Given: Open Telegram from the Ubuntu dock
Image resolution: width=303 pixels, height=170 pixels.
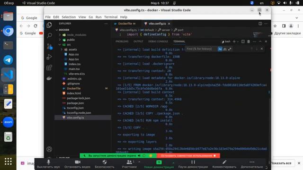Looking at the screenshot, I should [8, 60].
